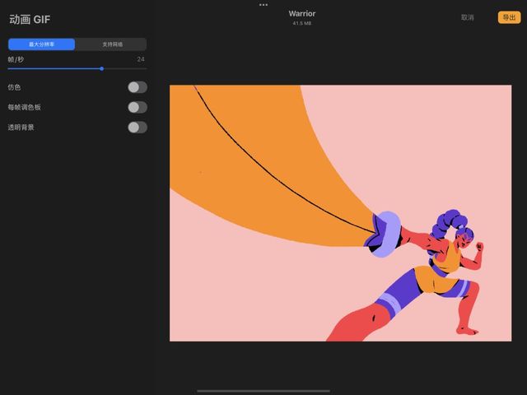Turn on the 每帧调色板 toggle
527x395 pixels.
[138, 107]
